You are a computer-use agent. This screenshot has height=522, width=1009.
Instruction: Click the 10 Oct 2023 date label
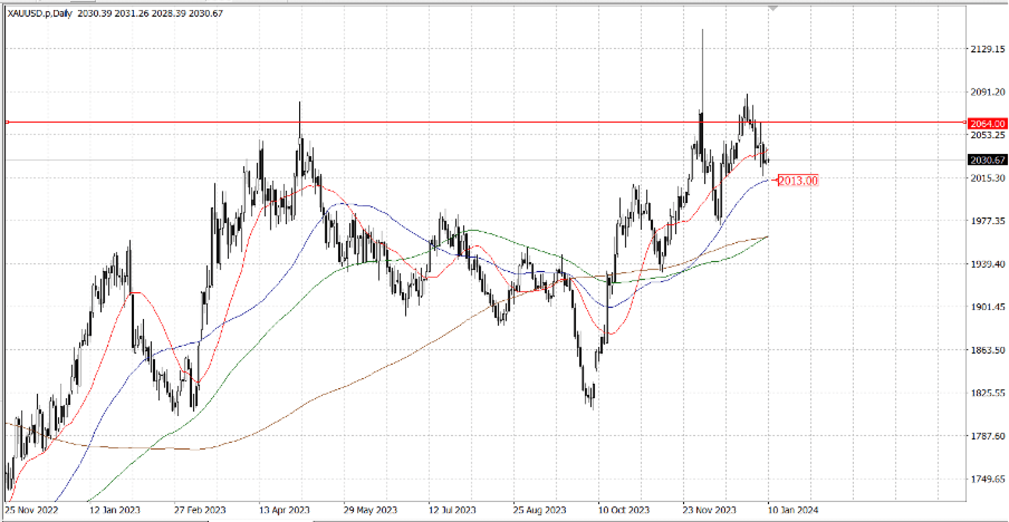tap(623, 510)
